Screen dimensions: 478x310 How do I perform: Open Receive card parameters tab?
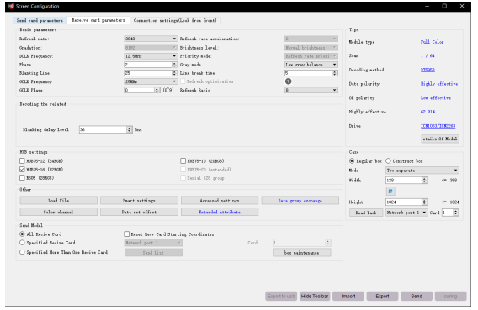[98, 20]
